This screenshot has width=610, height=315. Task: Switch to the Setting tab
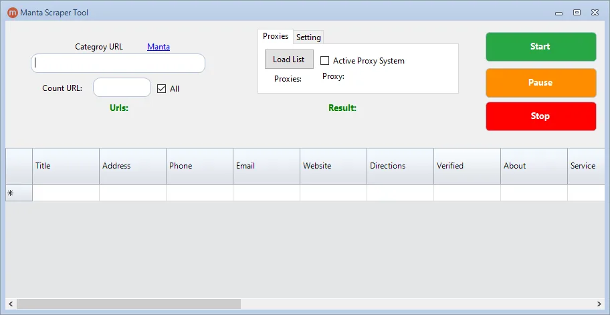pos(308,37)
